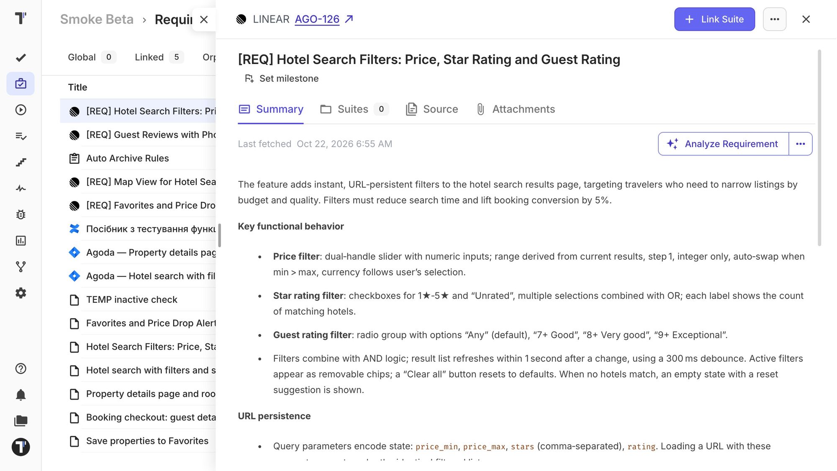Image resolution: width=837 pixels, height=471 pixels.
Task: Open the checkmark icon in the sidebar
Action: 21,58
